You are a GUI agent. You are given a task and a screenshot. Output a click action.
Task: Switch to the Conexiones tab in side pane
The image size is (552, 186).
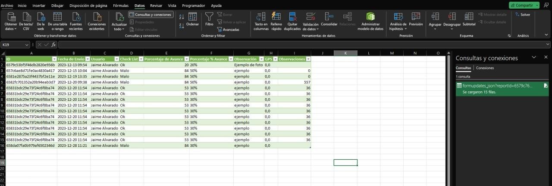click(485, 68)
